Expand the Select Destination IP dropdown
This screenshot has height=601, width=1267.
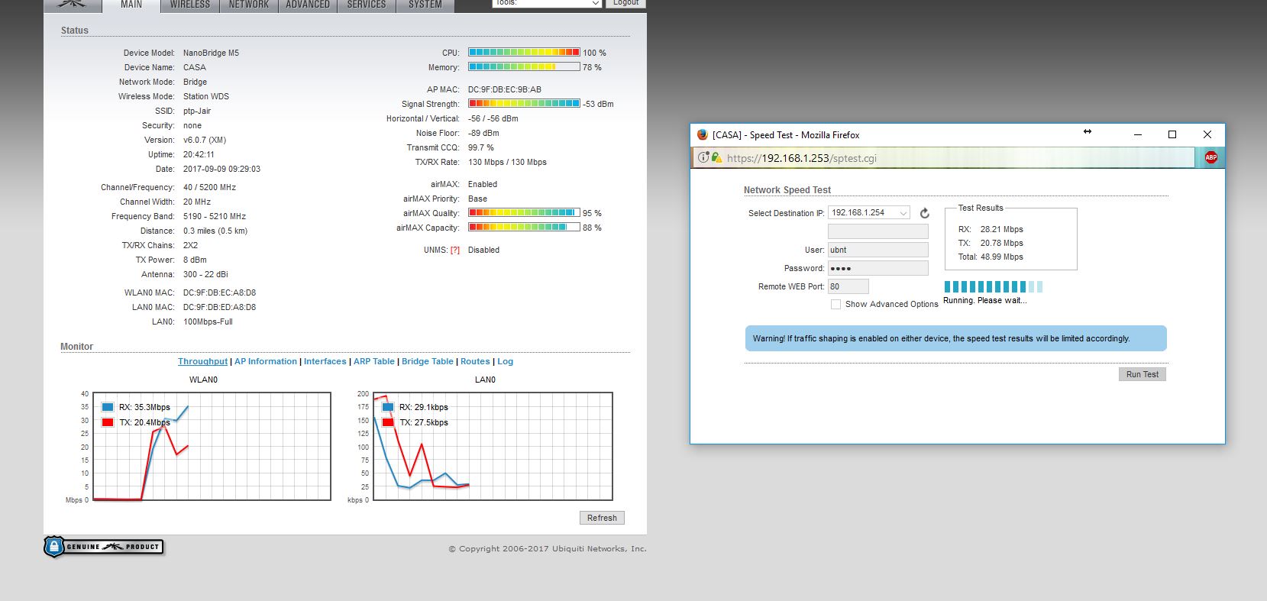tap(869, 213)
